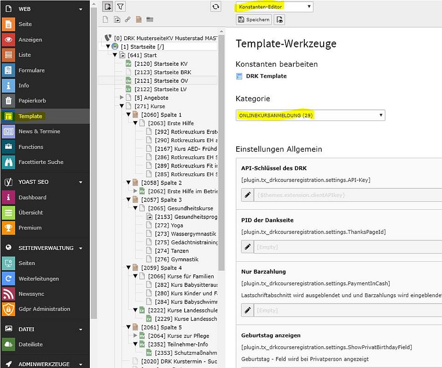Expand the [5] Angebote tree node
Image resolution: width=442 pixels, height=368 pixels.
click(122, 98)
